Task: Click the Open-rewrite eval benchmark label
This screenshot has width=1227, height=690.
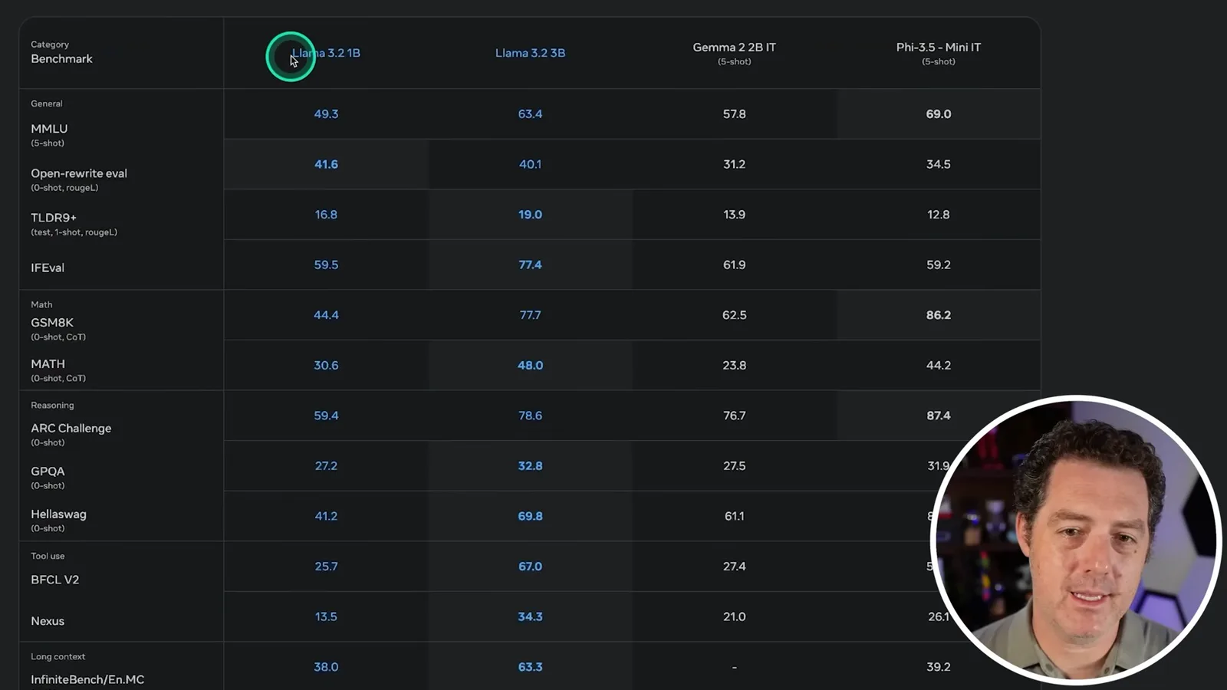Action: click(79, 173)
